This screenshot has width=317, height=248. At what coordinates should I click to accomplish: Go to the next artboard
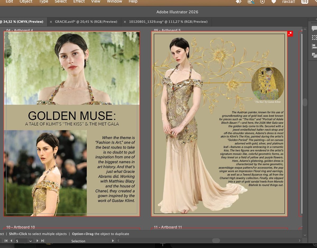click(37, 241)
